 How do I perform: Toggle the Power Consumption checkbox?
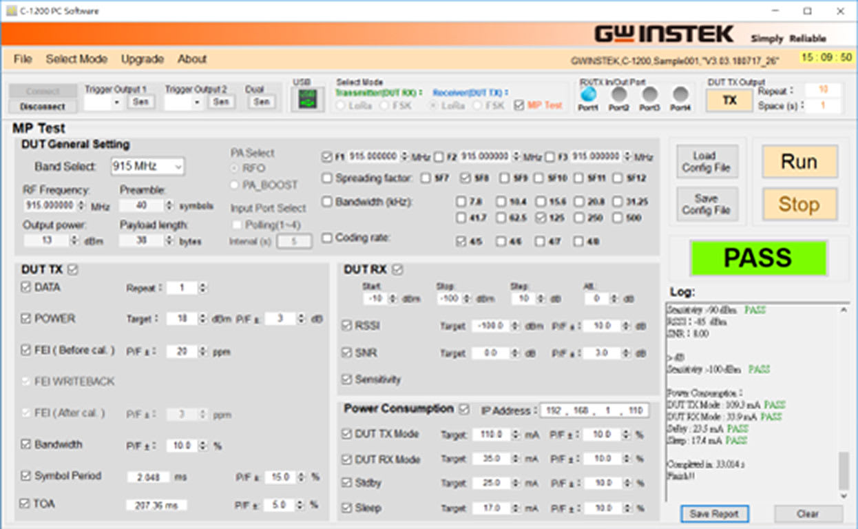click(x=464, y=409)
